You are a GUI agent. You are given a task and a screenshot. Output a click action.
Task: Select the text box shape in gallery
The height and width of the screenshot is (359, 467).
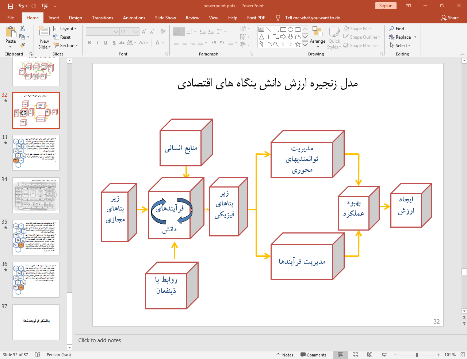261,30
